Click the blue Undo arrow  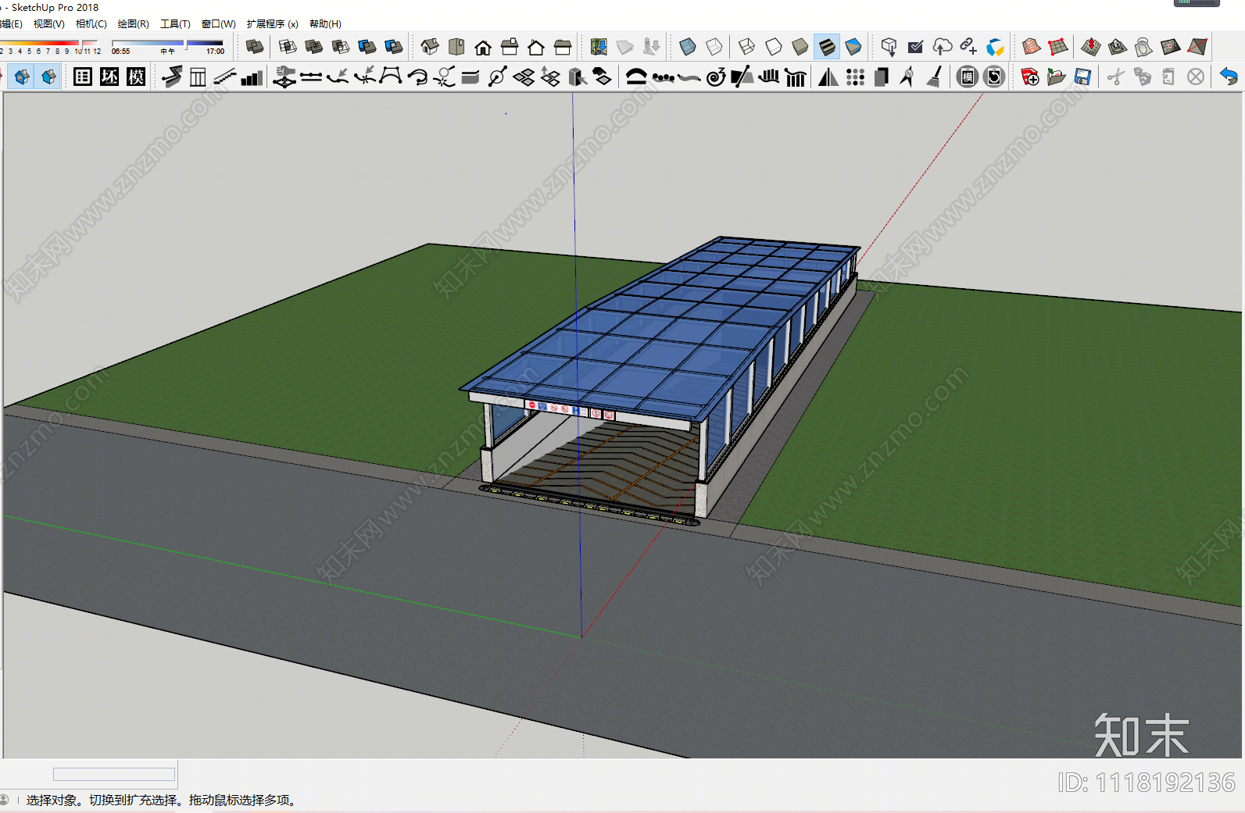click(1229, 77)
